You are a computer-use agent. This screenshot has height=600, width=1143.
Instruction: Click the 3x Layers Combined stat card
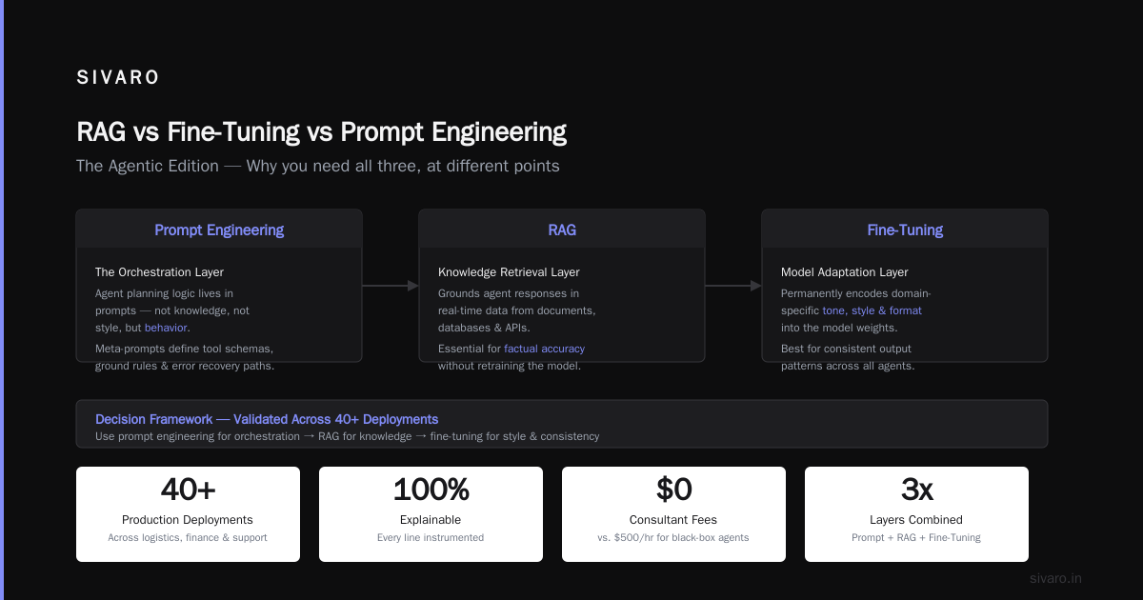(x=916, y=513)
